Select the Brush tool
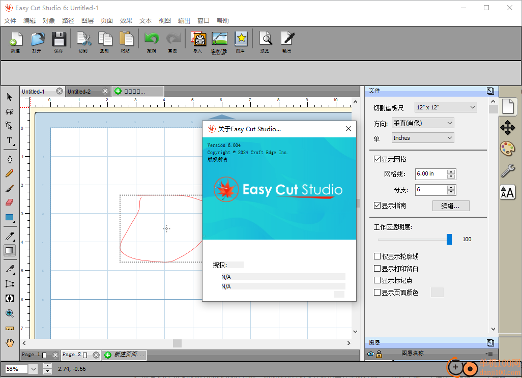Viewport: 522px width, 378px height. tap(10, 188)
